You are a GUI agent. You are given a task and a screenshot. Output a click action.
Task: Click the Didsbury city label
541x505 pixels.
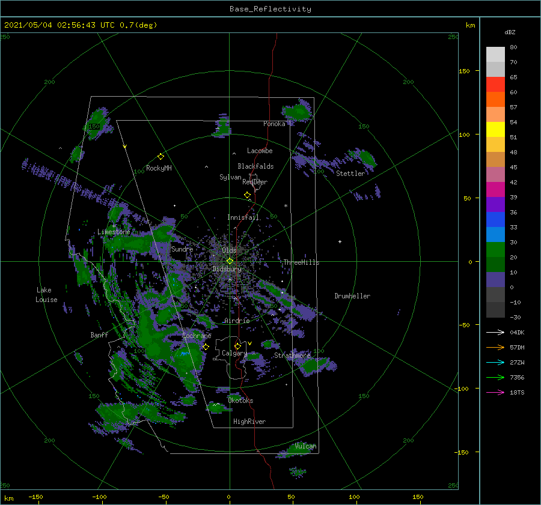point(227,269)
